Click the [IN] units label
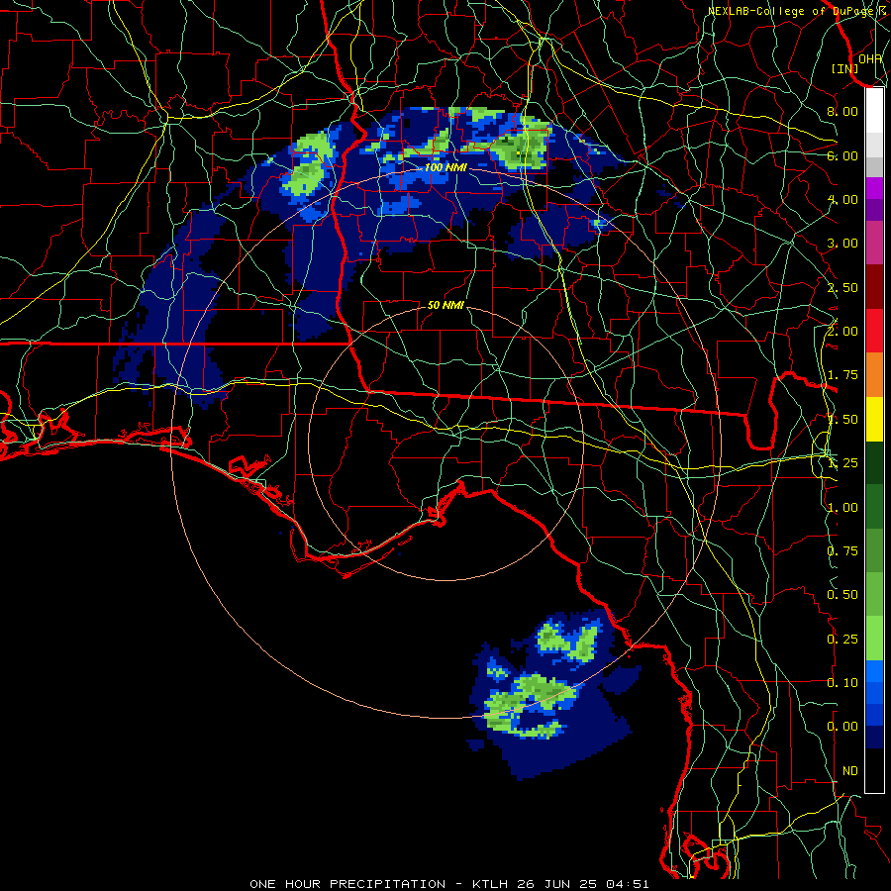The height and width of the screenshot is (891, 891). click(845, 68)
